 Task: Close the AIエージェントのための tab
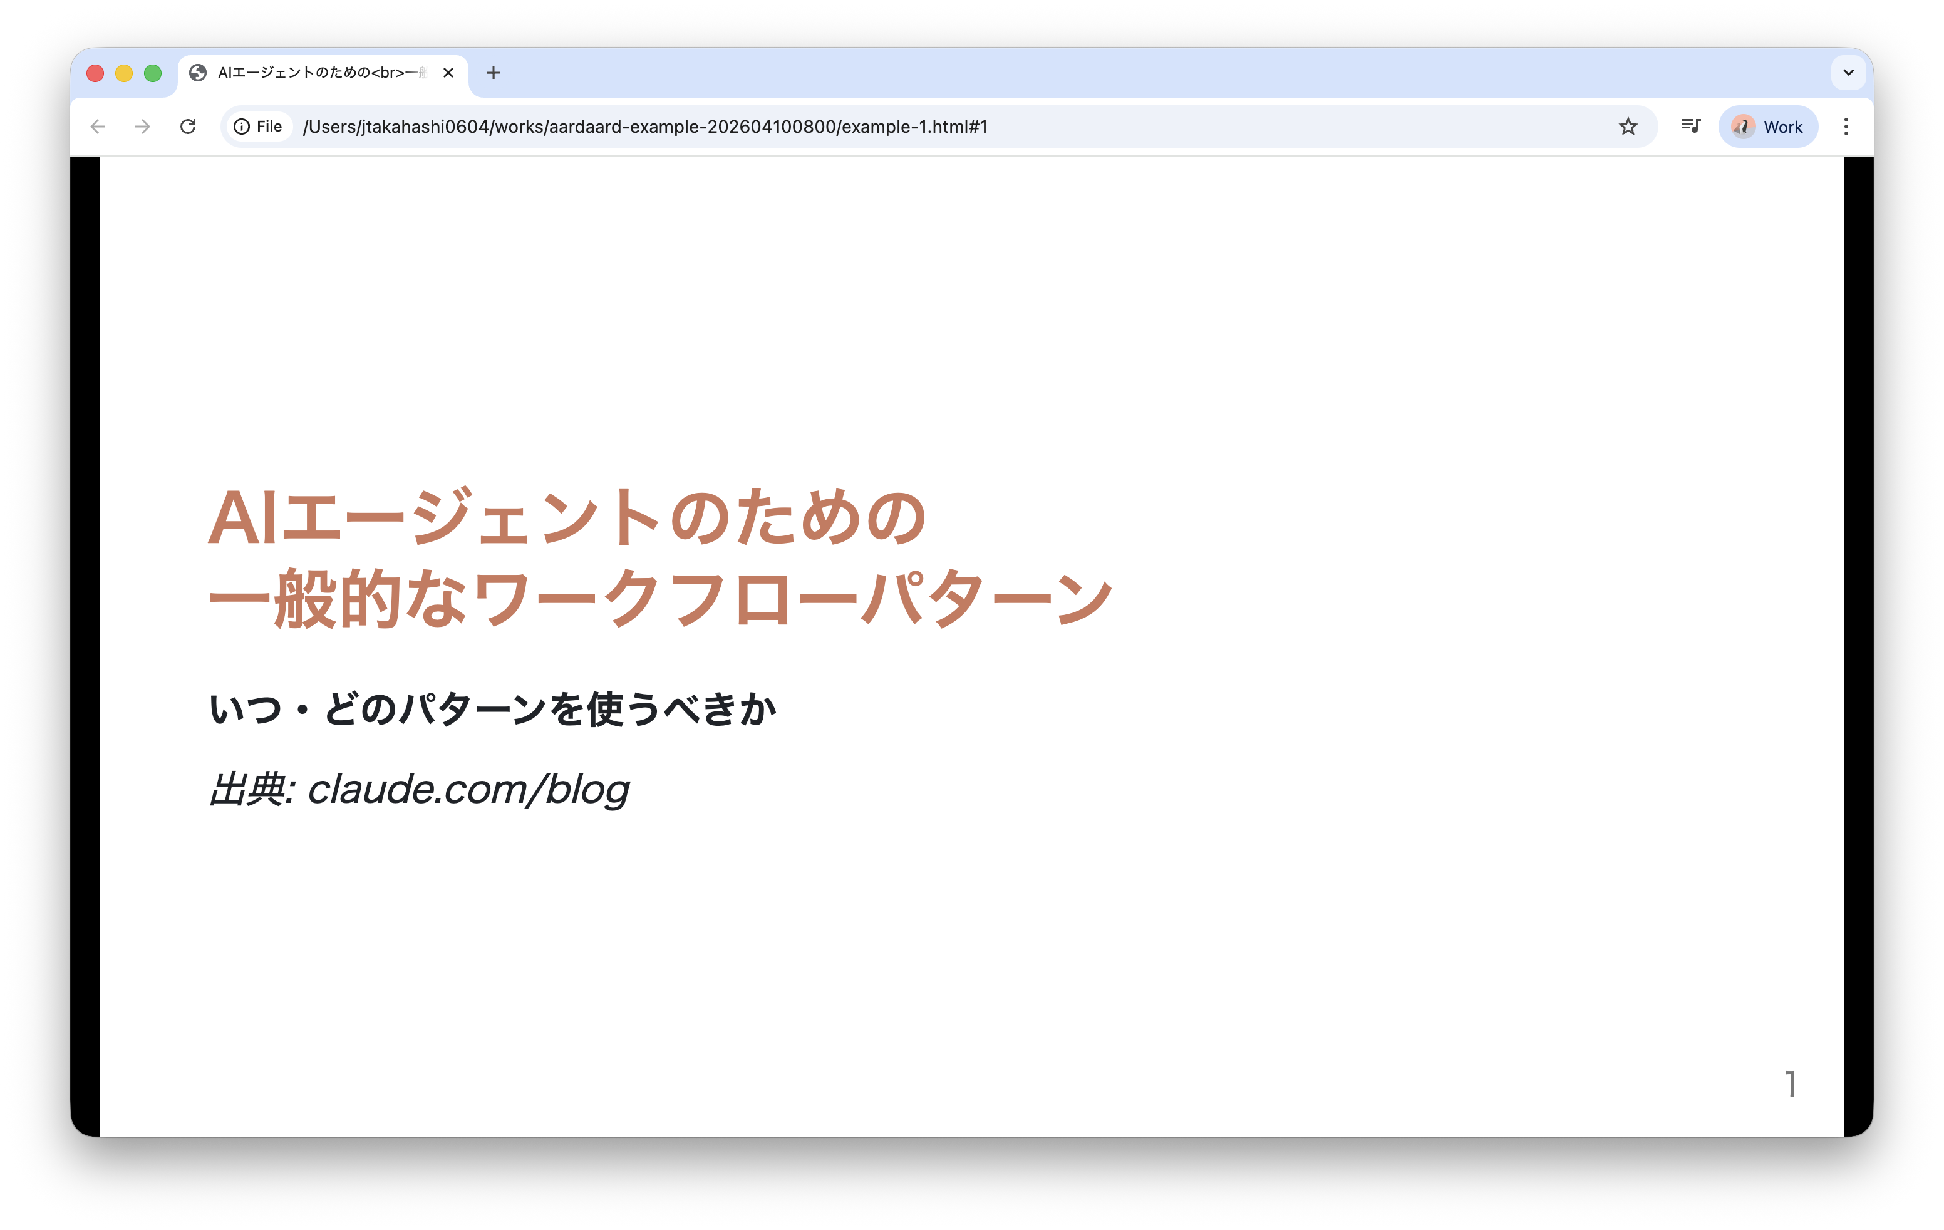[448, 73]
